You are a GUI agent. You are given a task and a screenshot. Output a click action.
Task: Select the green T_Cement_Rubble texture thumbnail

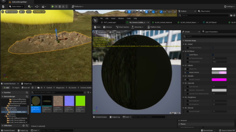[80, 104]
